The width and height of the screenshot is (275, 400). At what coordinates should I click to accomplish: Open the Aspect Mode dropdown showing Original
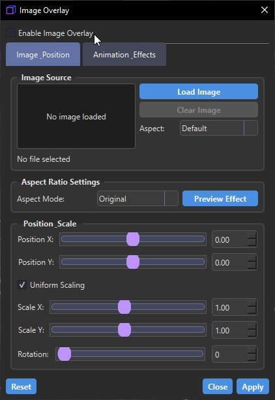[137, 198]
